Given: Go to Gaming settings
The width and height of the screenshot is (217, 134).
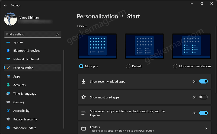Looking at the screenshot, I should point(33,102).
